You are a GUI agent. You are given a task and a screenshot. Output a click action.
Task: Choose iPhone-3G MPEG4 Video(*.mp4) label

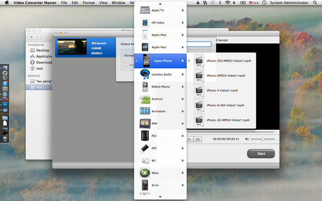pyautogui.click(x=228, y=120)
